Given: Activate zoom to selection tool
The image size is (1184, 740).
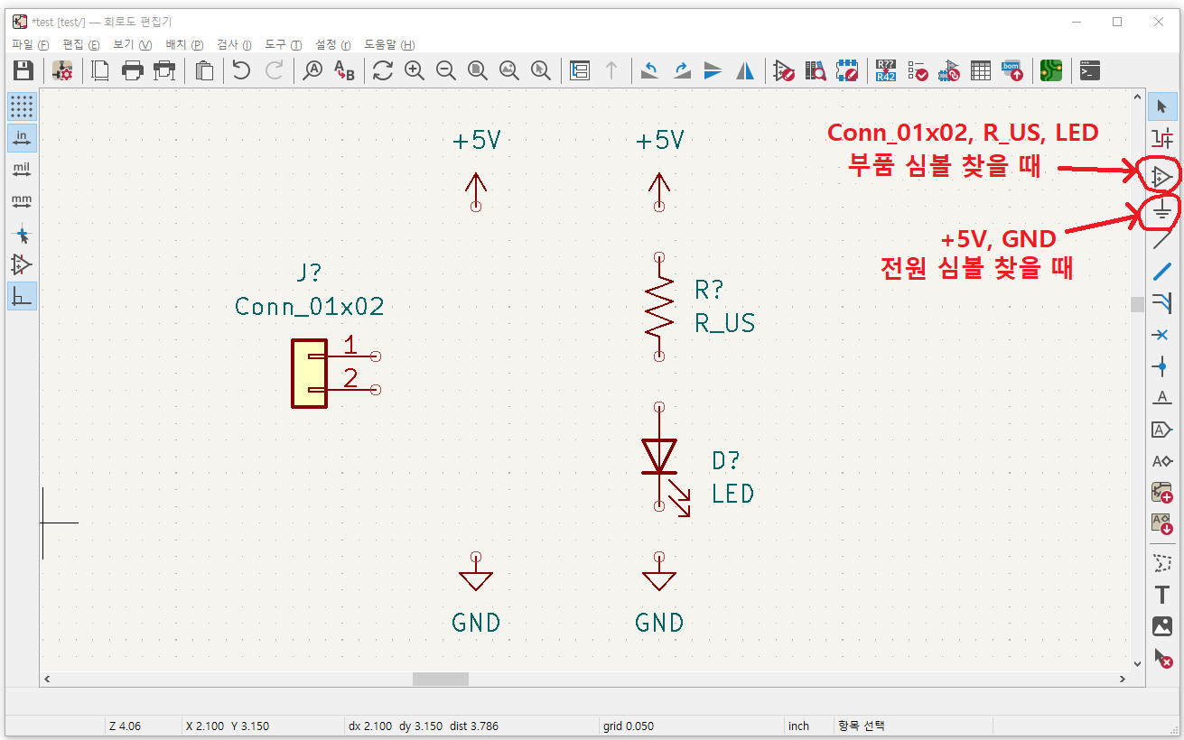Looking at the screenshot, I should point(541,70).
